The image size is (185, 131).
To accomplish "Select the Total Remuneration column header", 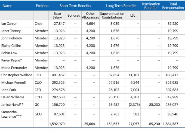I will coord(173,6).
